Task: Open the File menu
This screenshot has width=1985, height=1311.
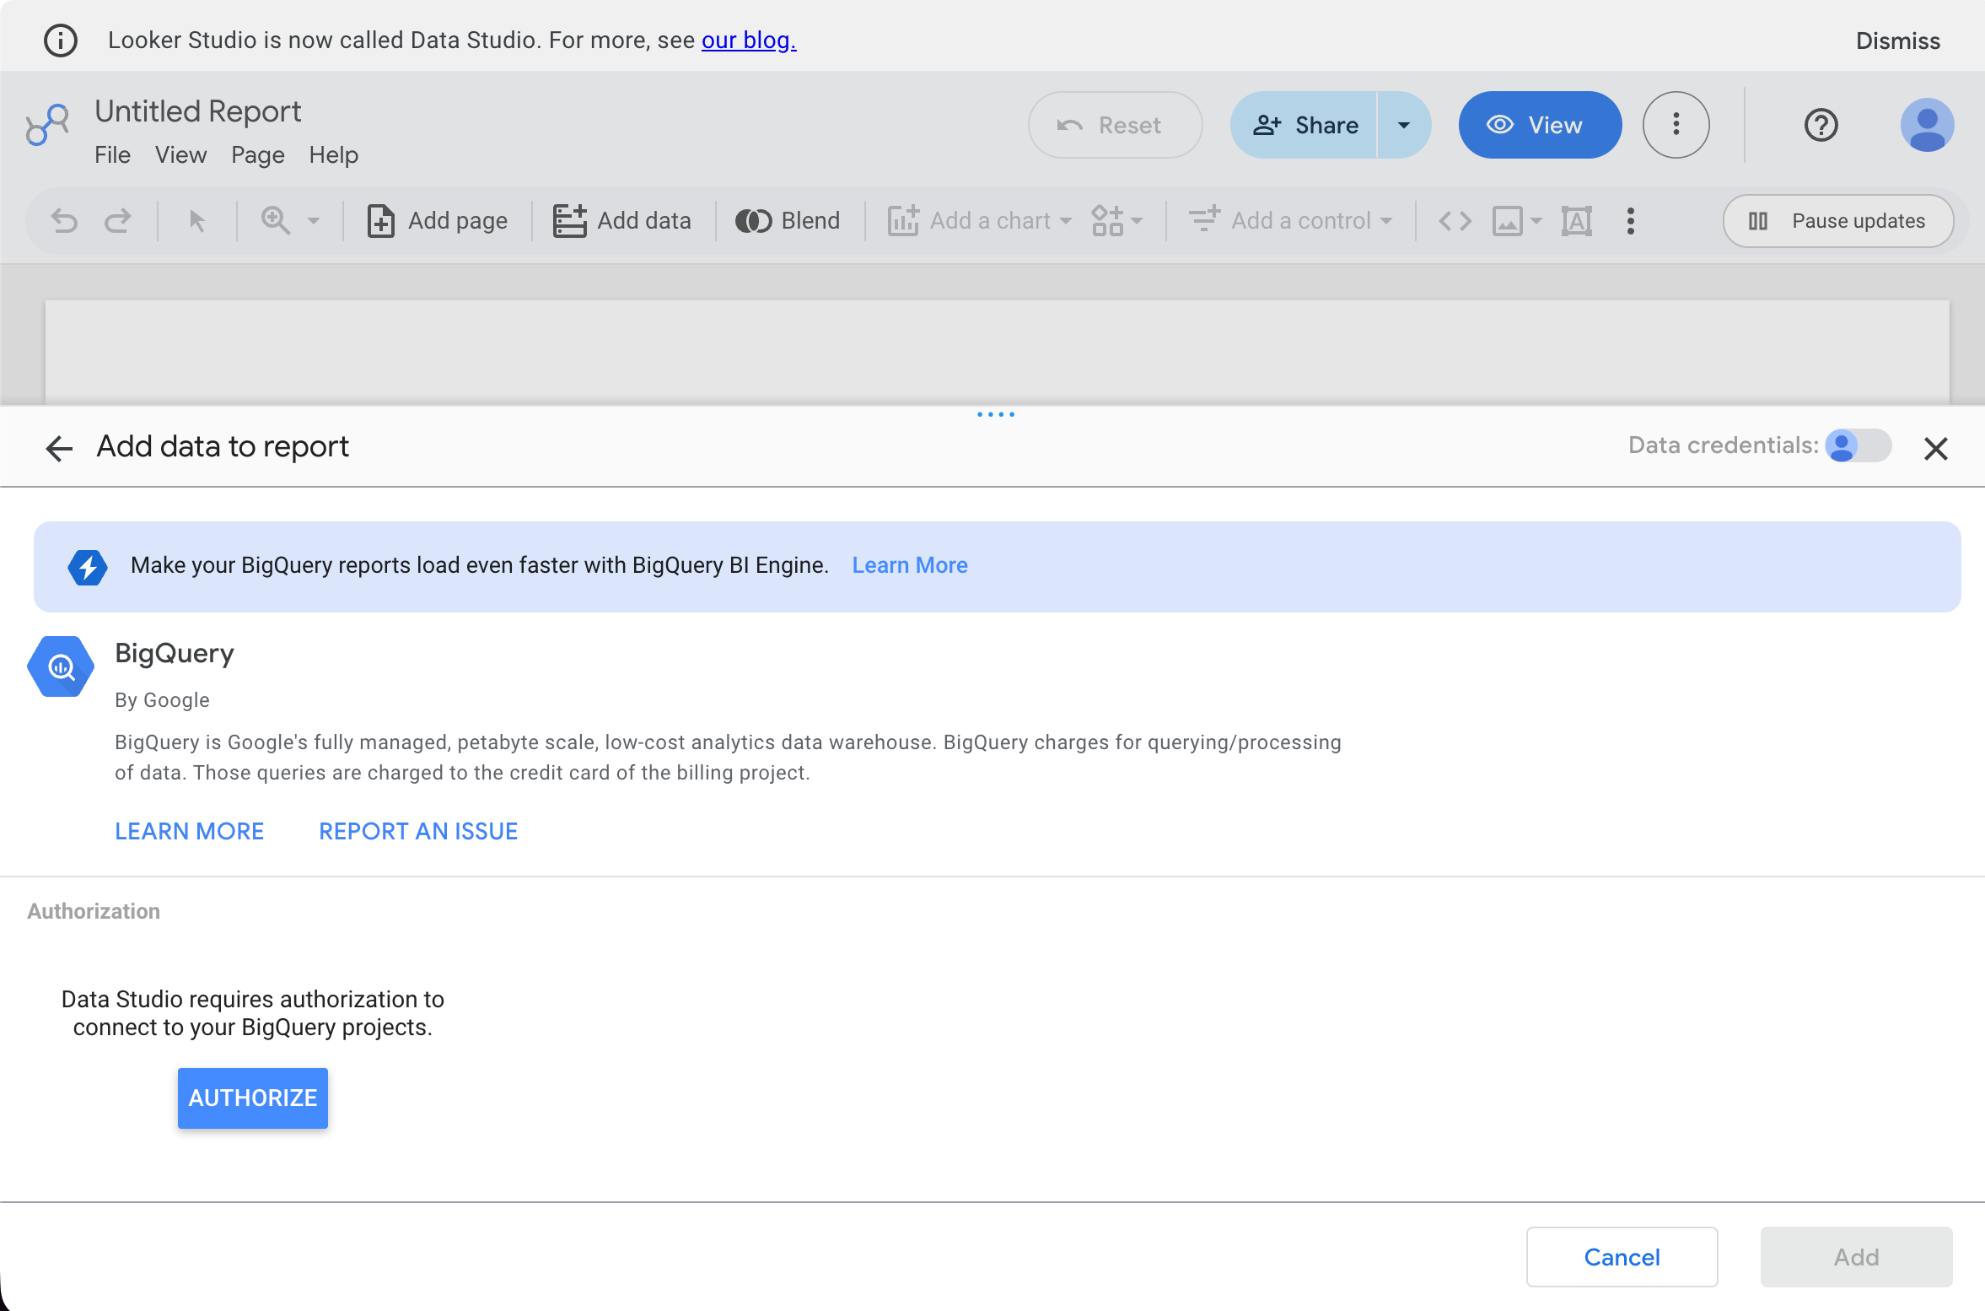Action: pos(112,155)
